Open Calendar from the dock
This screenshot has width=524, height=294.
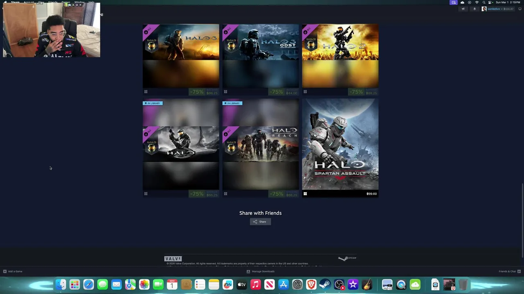pos(172,285)
